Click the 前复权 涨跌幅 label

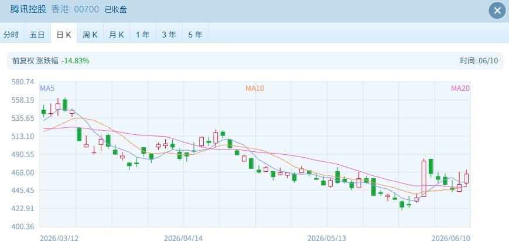pyautogui.click(x=35, y=61)
